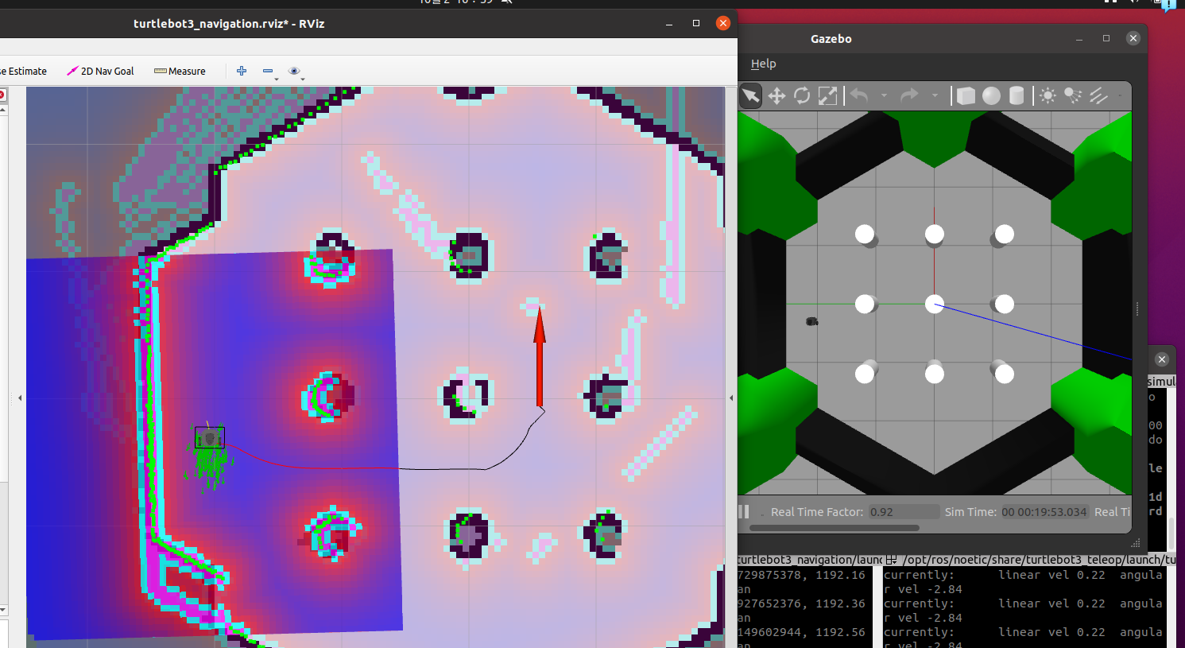Screen dimensions: 1185x648
Task: Select the turtlebot3_navigation launch terminal tab
Action: pos(809,560)
